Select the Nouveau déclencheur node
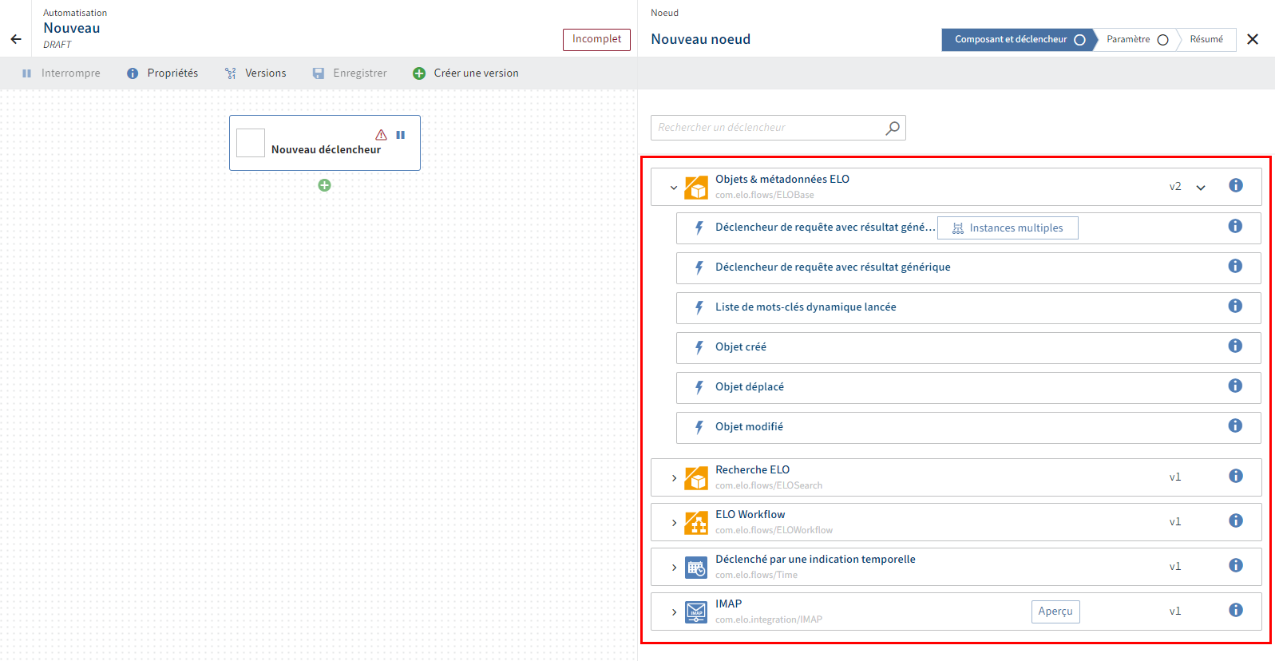The height and width of the screenshot is (661, 1275). click(x=325, y=143)
